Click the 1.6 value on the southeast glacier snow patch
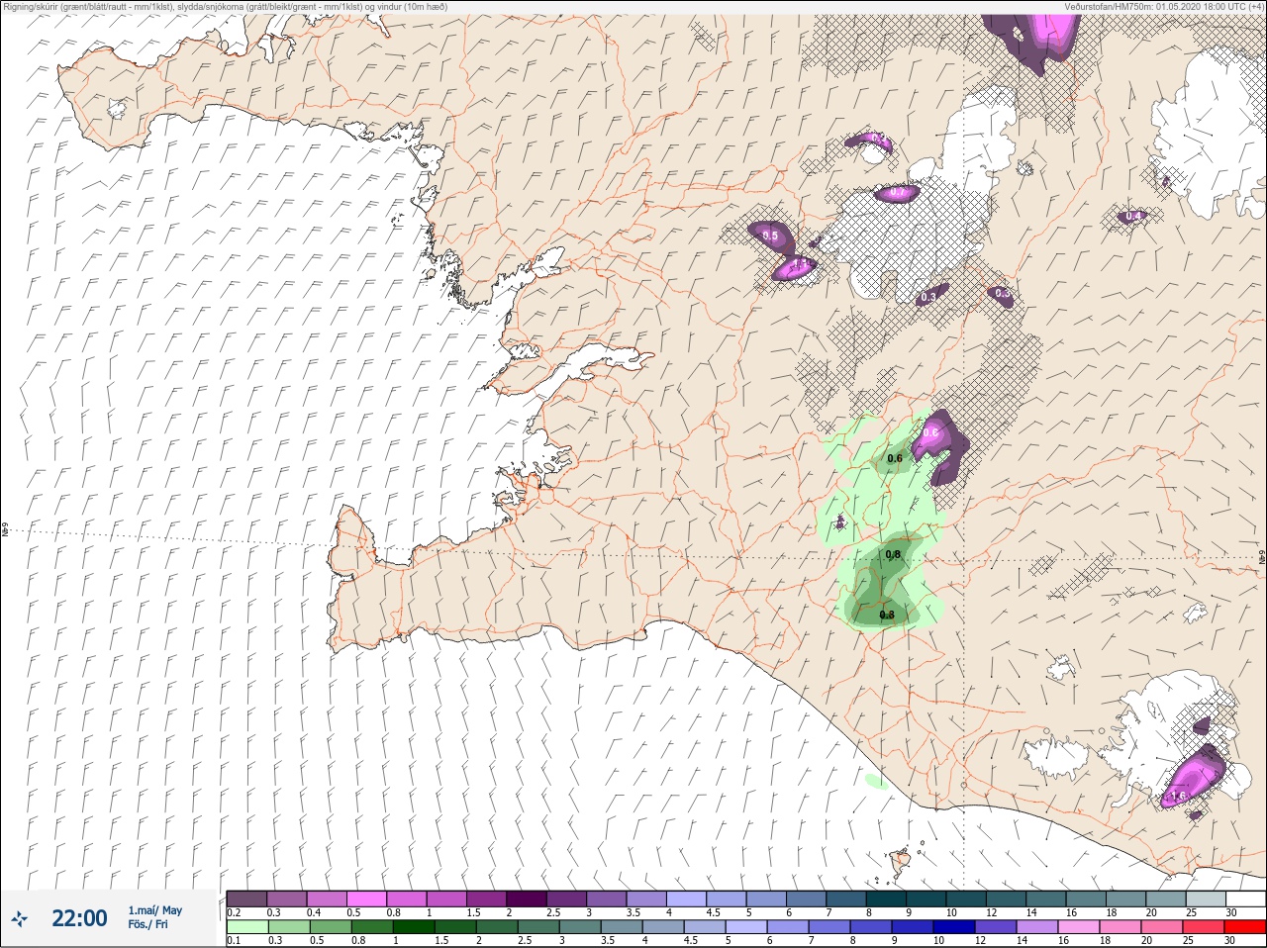Viewport: 1267px width, 948px height. coord(1178,796)
